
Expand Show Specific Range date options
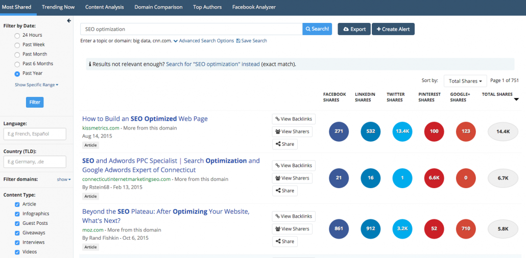click(x=37, y=85)
